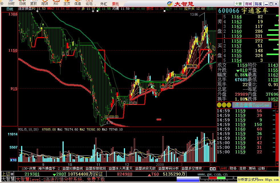Select the sell level 5 price 1164

(x=236, y=17)
